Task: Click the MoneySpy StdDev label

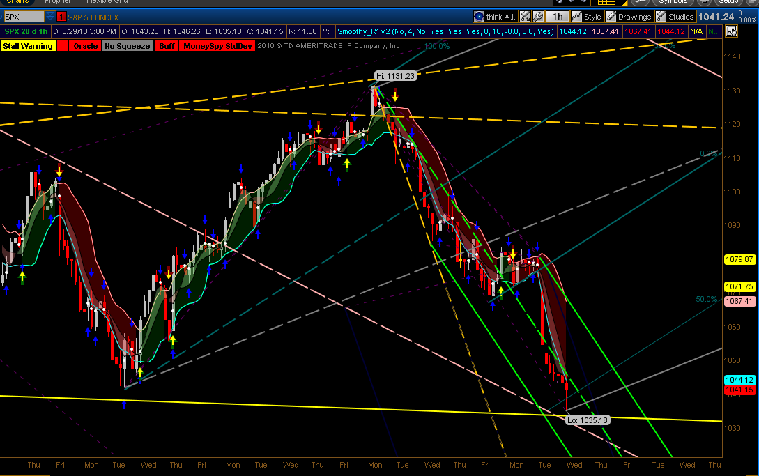Action: click(217, 46)
